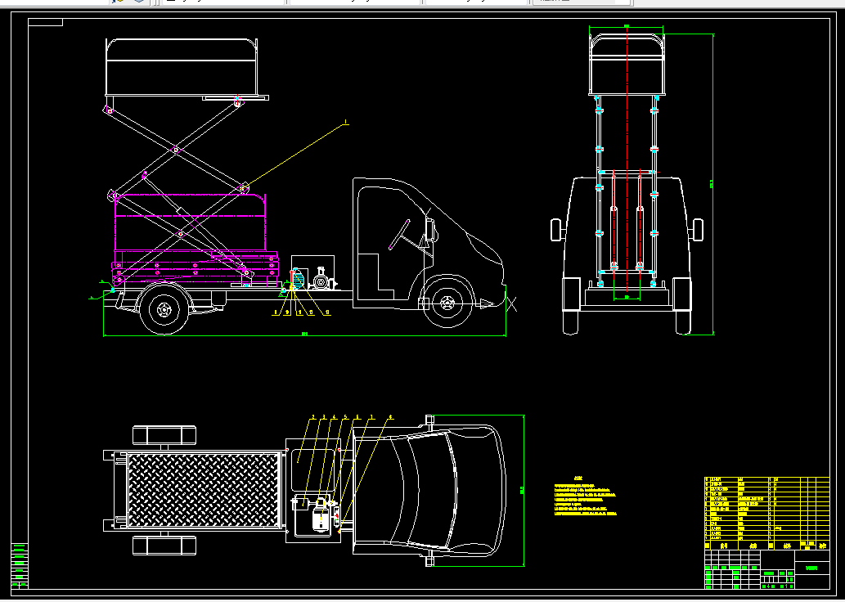Click callout number 4 above the plan view
The width and height of the screenshot is (845, 602).
coord(334,416)
